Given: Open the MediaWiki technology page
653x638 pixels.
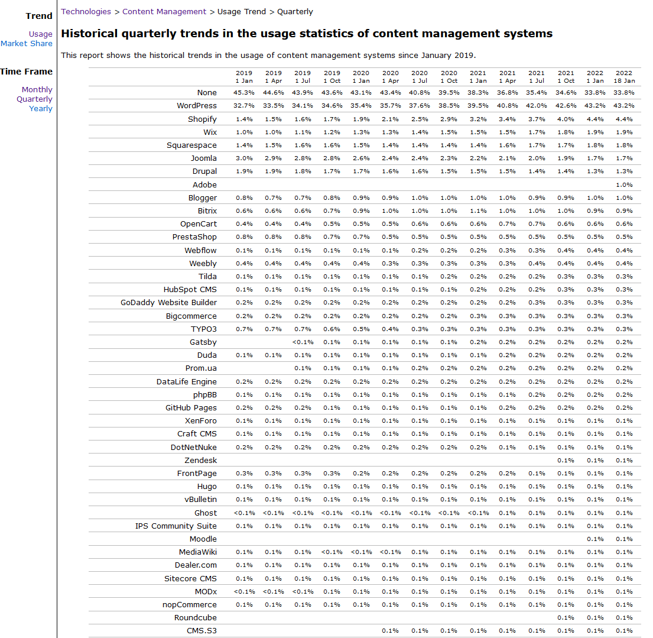Looking at the screenshot, I should pyautogui.click(x=199, y=552).
